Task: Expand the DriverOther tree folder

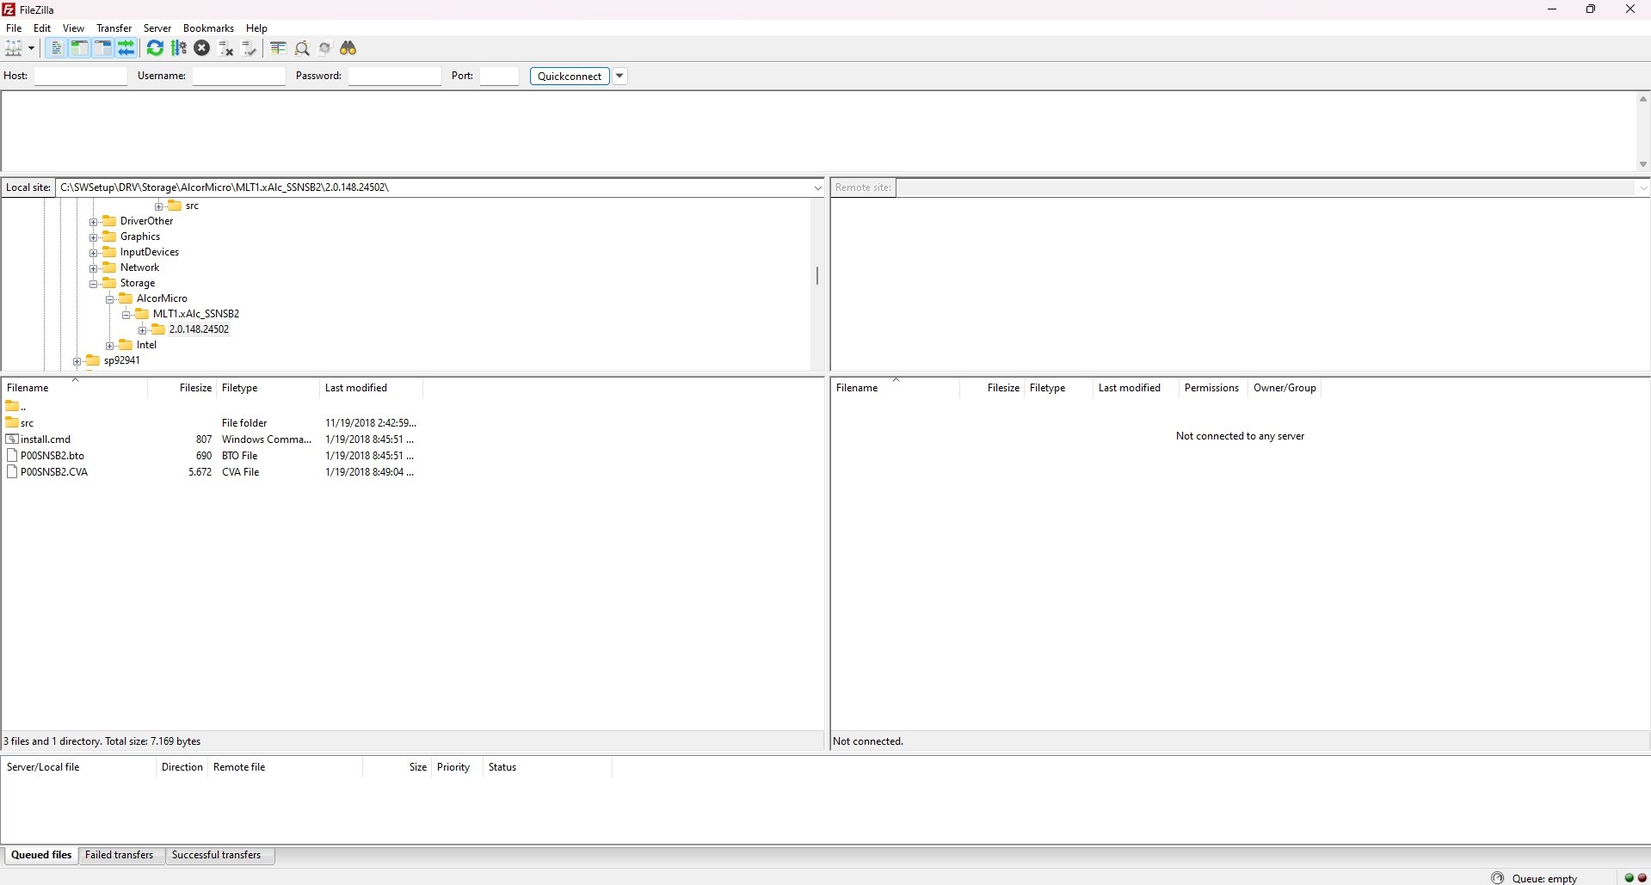Action: pos(94,222)
